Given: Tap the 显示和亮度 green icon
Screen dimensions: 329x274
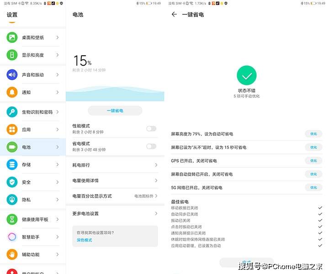Looking at the screenshot, I should tap(12, 55).
